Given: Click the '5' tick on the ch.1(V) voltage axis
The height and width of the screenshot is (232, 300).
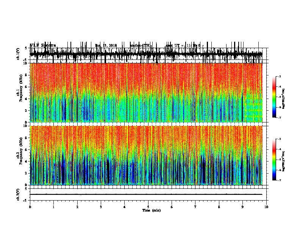Looking at the screenshot, I should pyautogui.click(x=26, y=48).
